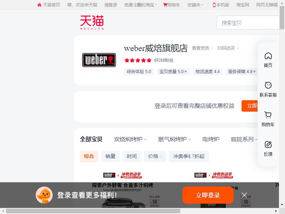Select the 电烤炉 category tab
This screenshot has width=285, height=214.
coord(211,139)
